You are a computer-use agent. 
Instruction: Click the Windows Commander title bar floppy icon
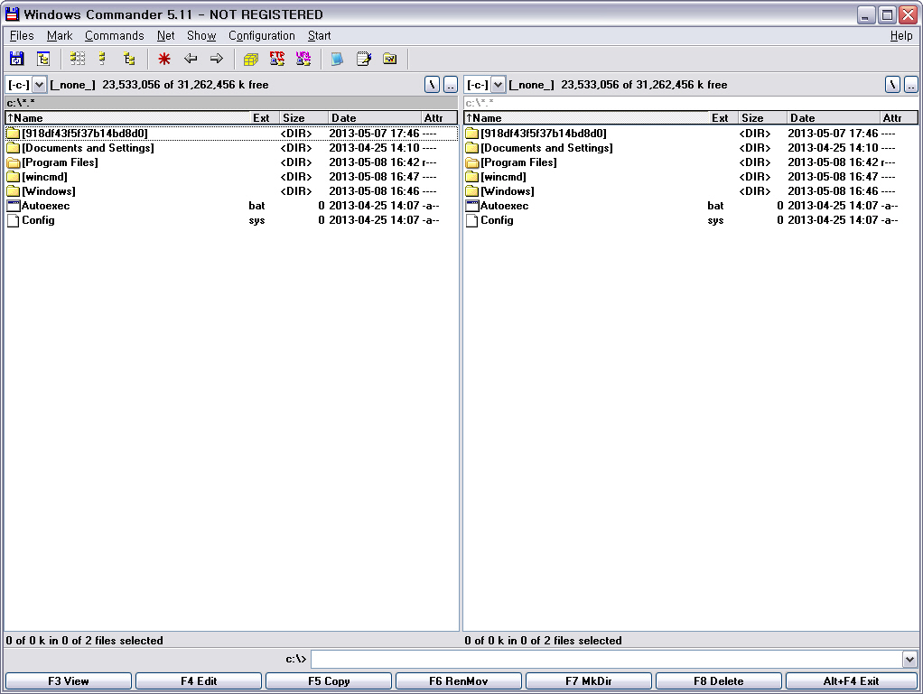(12, 14)
